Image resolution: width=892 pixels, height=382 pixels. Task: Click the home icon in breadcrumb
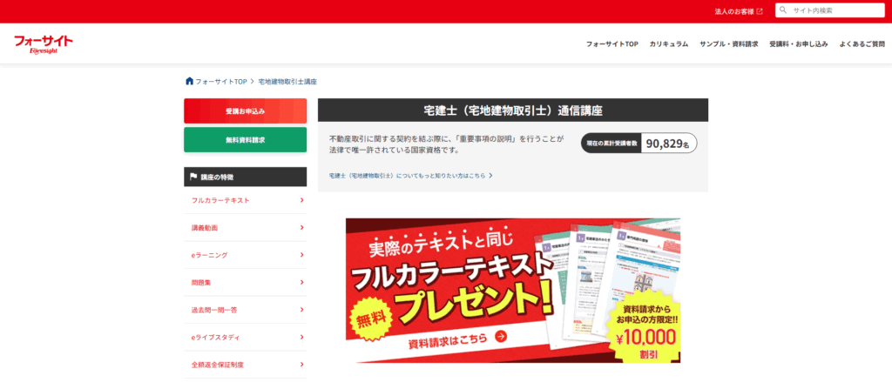point(189,81)
